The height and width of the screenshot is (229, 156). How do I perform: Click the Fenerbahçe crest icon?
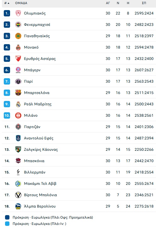18,25
